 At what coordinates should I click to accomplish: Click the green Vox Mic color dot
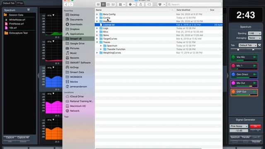(234, 57)
